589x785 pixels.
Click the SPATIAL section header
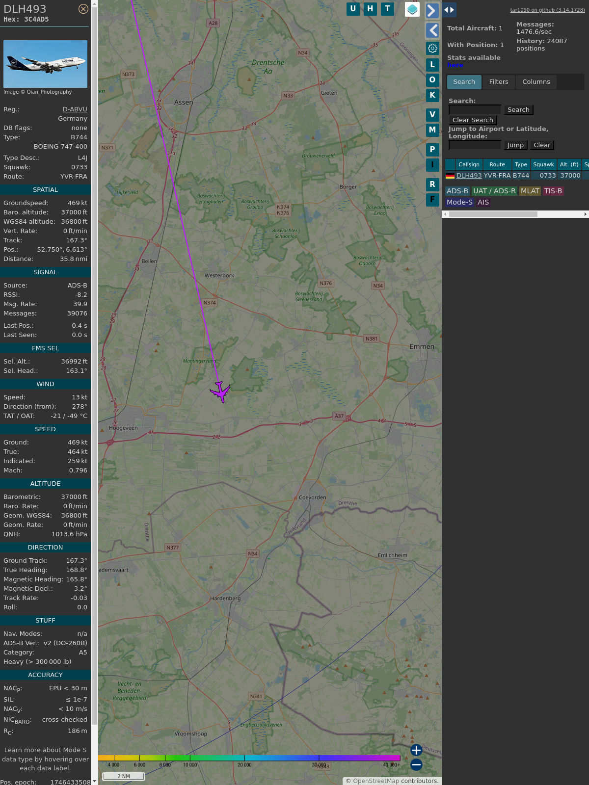(x=45, y=190)
